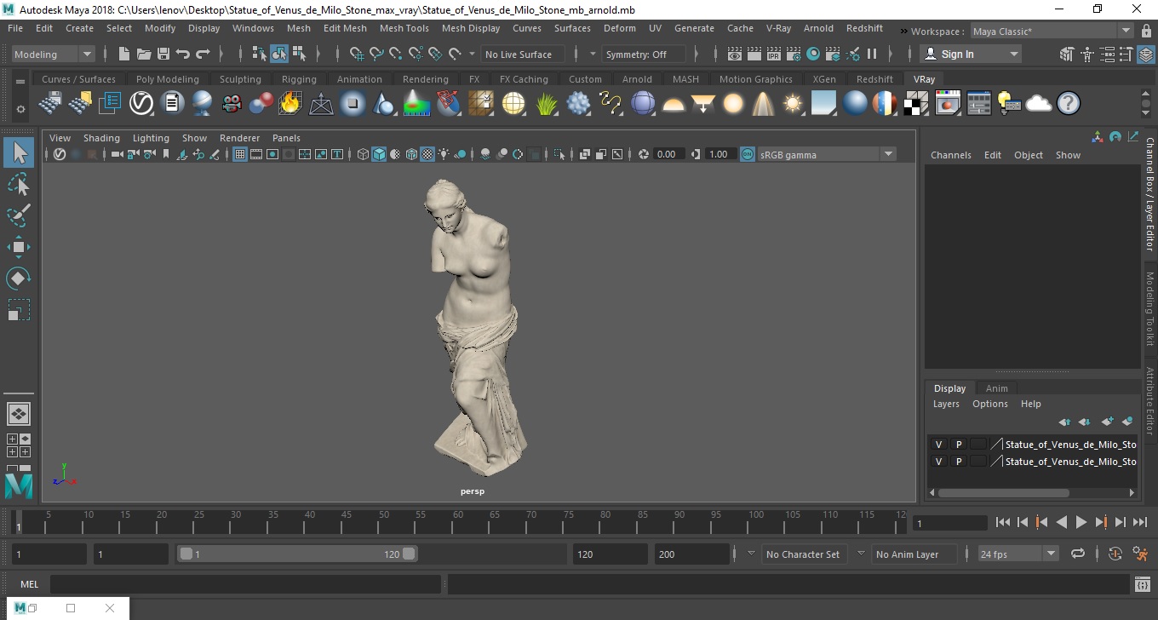Toggle the sRGB gamma view transform button

point(747,154)
